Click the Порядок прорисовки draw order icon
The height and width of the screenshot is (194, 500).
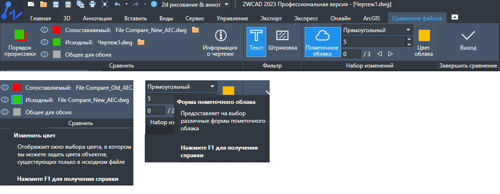tap(20, 35)
